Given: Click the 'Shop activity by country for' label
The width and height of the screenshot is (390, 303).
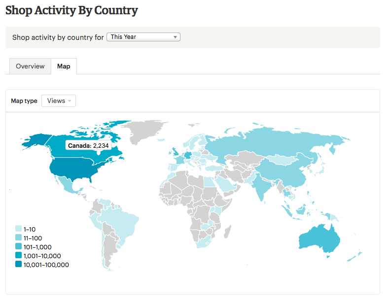Looking at the screenshot, I should point(58,37).
